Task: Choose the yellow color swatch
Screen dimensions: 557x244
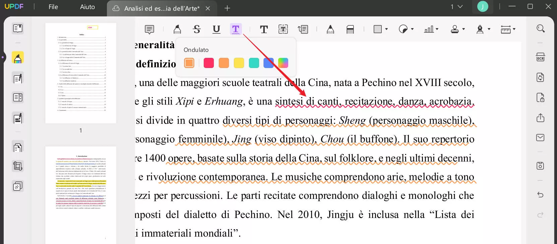Action: click(239, 63)
